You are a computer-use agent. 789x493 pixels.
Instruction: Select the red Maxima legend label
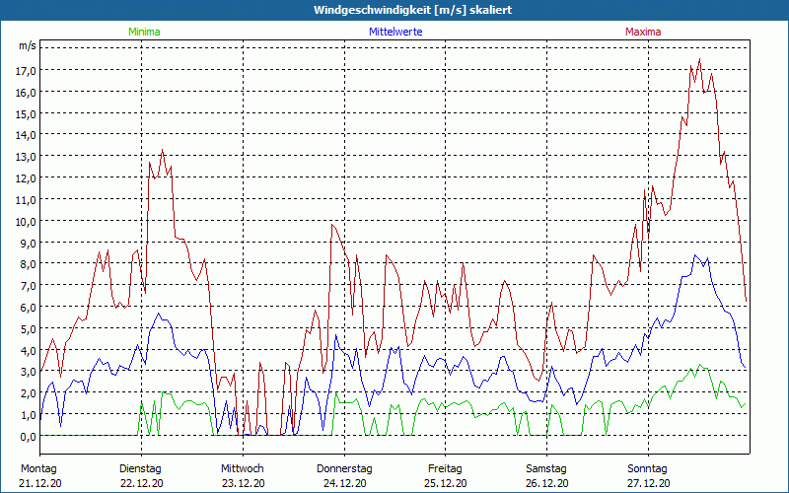click(643, 32)
